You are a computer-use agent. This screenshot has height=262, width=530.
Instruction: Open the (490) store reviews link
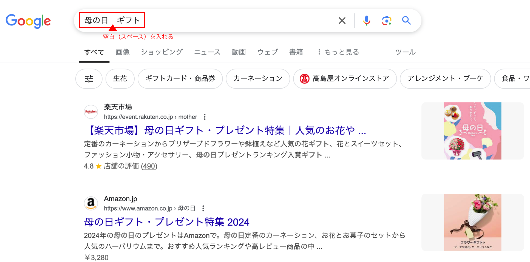click(149, 166)
